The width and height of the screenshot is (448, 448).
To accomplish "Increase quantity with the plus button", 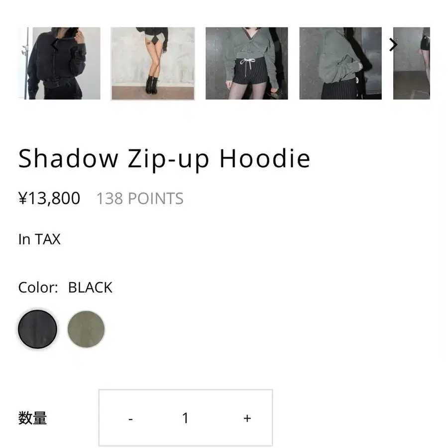I will coord(247,418).
